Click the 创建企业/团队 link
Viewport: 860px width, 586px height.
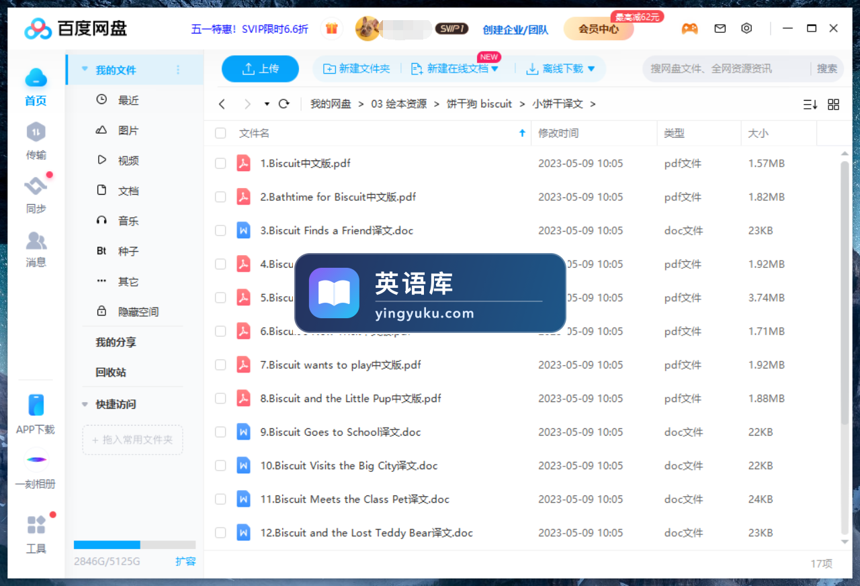(515, 30)
